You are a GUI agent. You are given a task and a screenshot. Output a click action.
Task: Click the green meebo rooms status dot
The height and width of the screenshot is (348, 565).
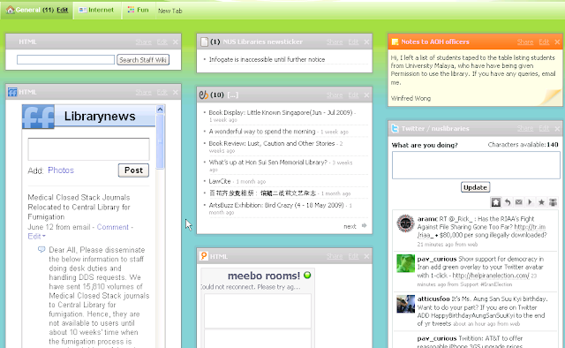click(x=307, y=276)
